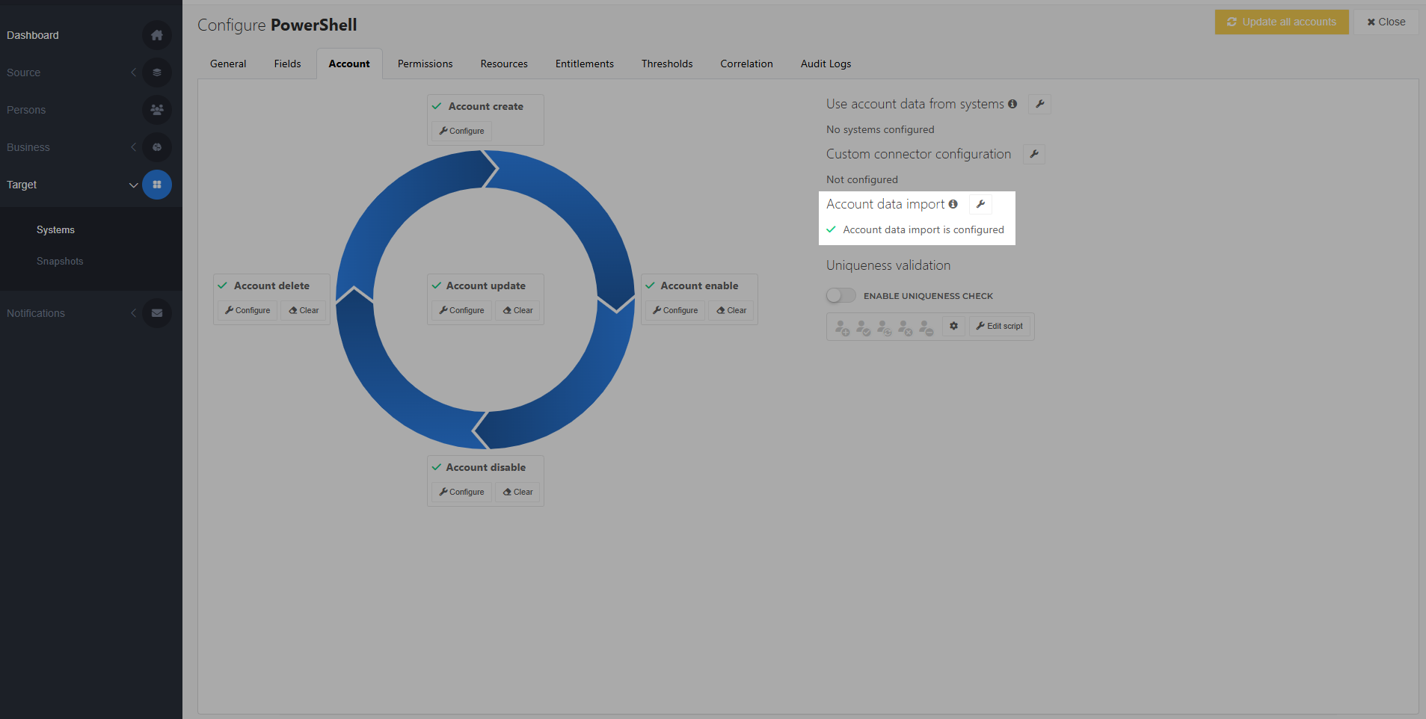Click info icon beside Use account data from systems
Viewport: 1426px width, 719px height.
click(1012, 104)
